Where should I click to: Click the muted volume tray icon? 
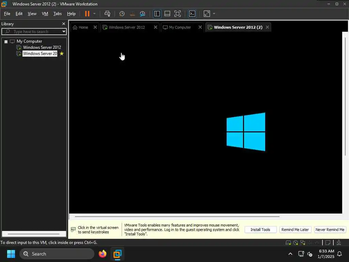(309, 254)
